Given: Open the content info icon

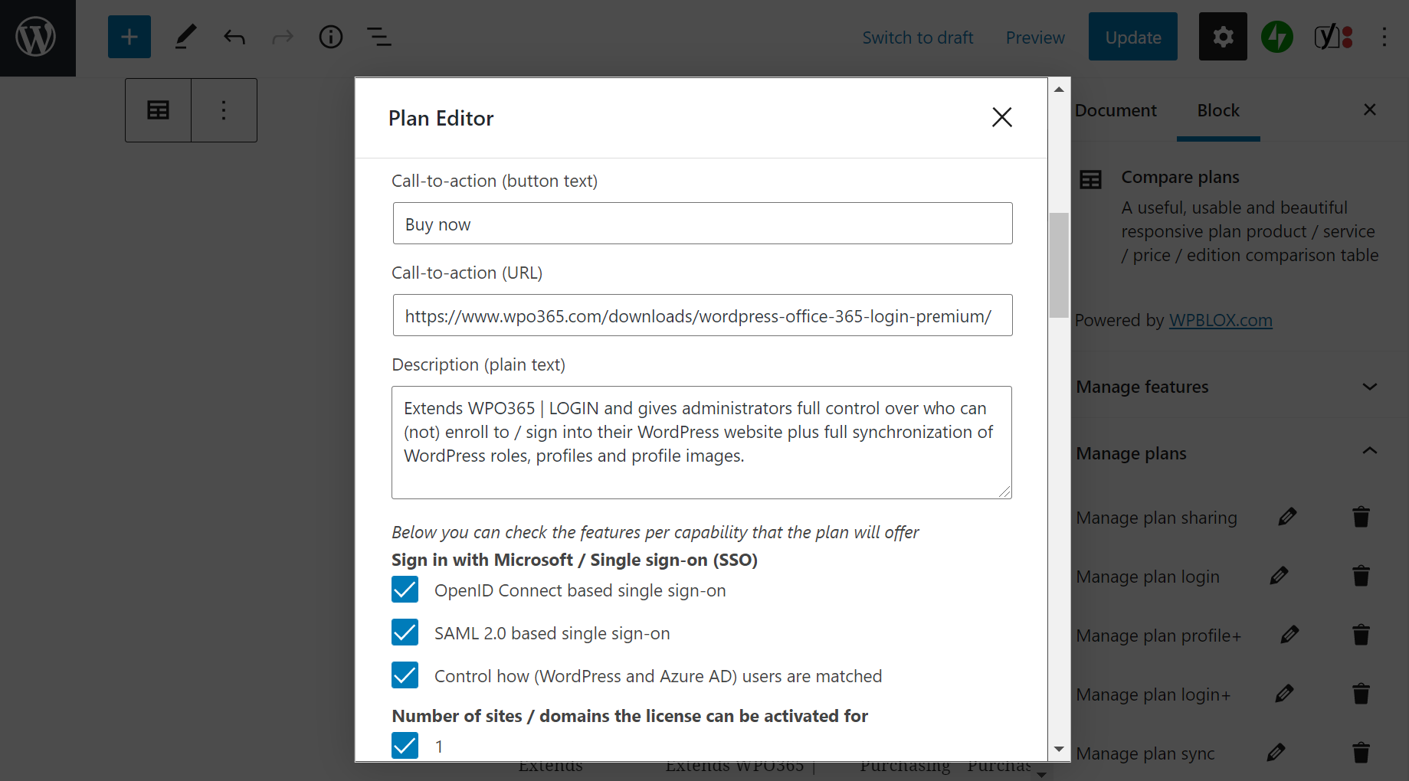Looking at the screenshot, I should (x=331, y=37).
